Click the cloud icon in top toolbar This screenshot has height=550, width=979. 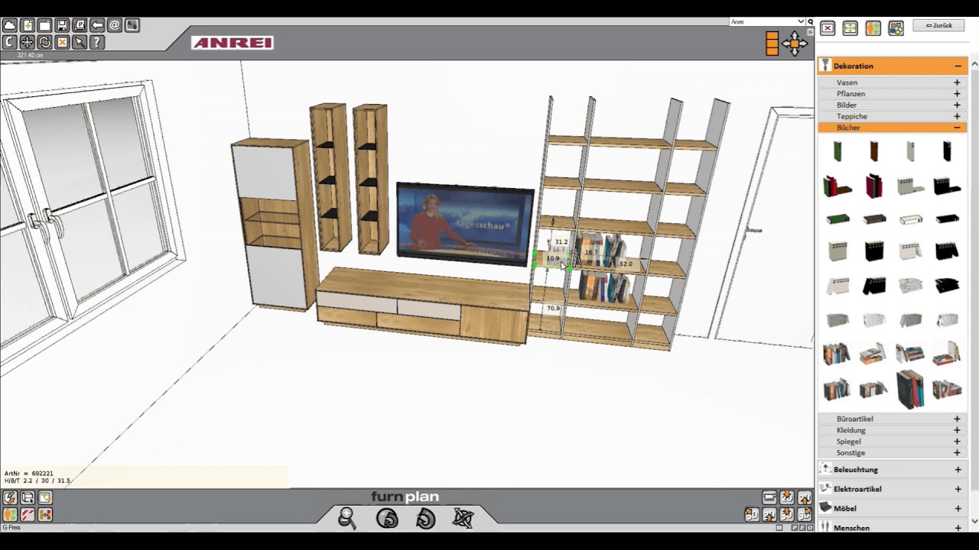[x=10, y=25]
